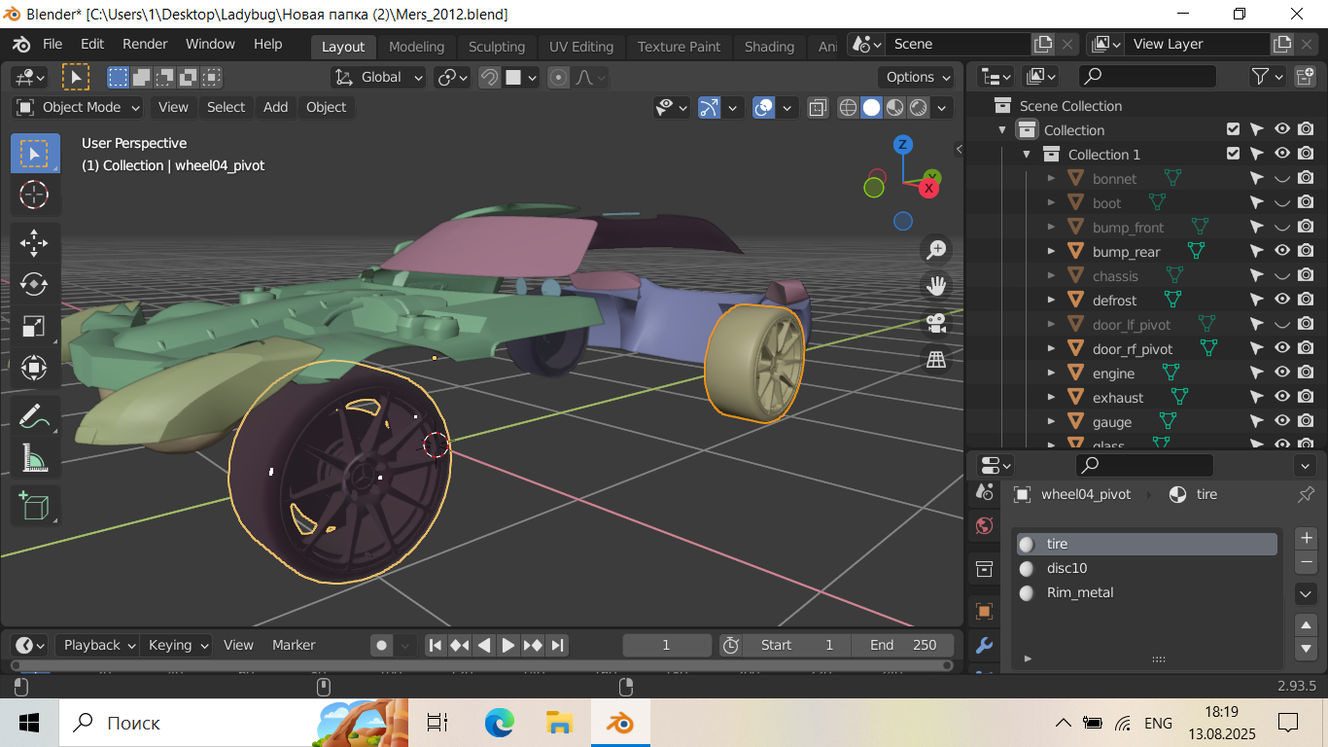Expand the exhaust tree item
Viewport: 1328px width, 747px height.
[x=1051, y=398]
